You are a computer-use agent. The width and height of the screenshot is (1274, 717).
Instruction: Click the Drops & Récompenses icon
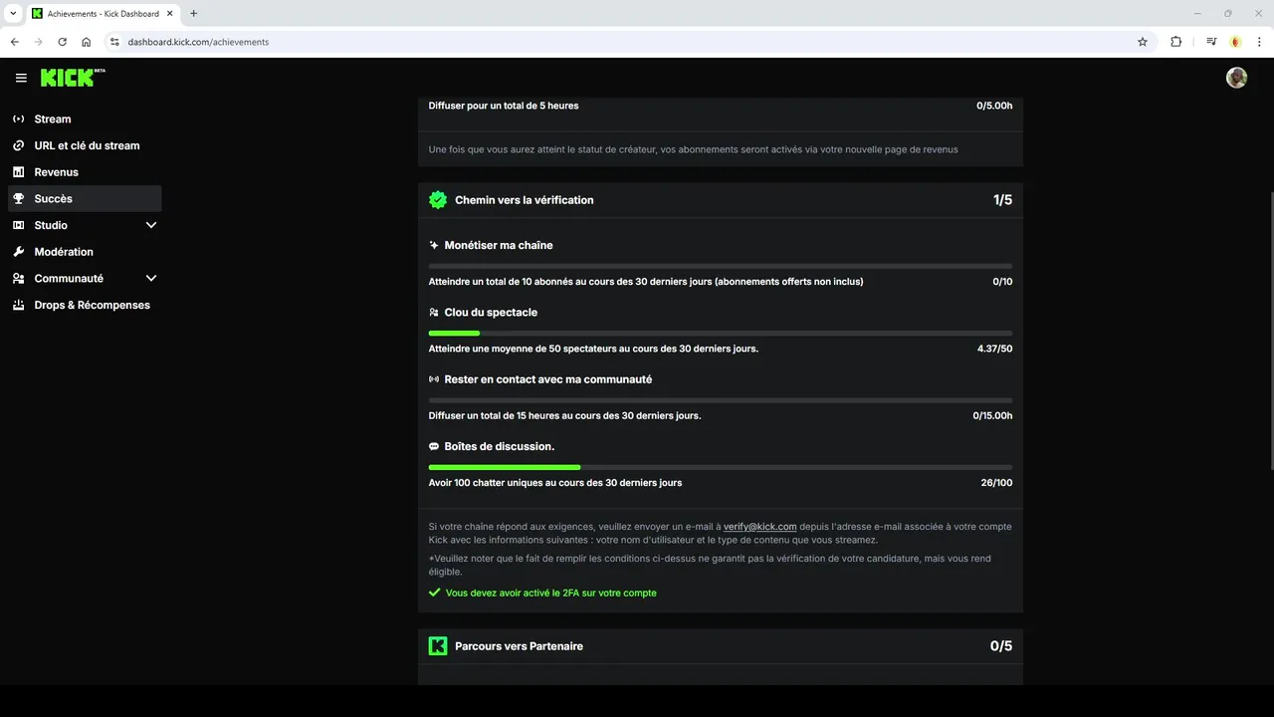[18, 305]
